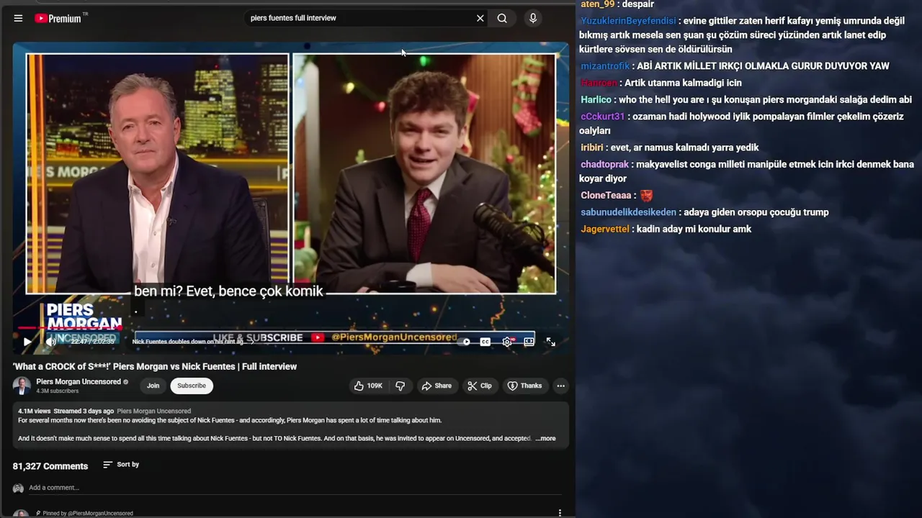Screen dimensions: 922x518
Task: Click the magnifying glass search button
Action: point(502,18)
